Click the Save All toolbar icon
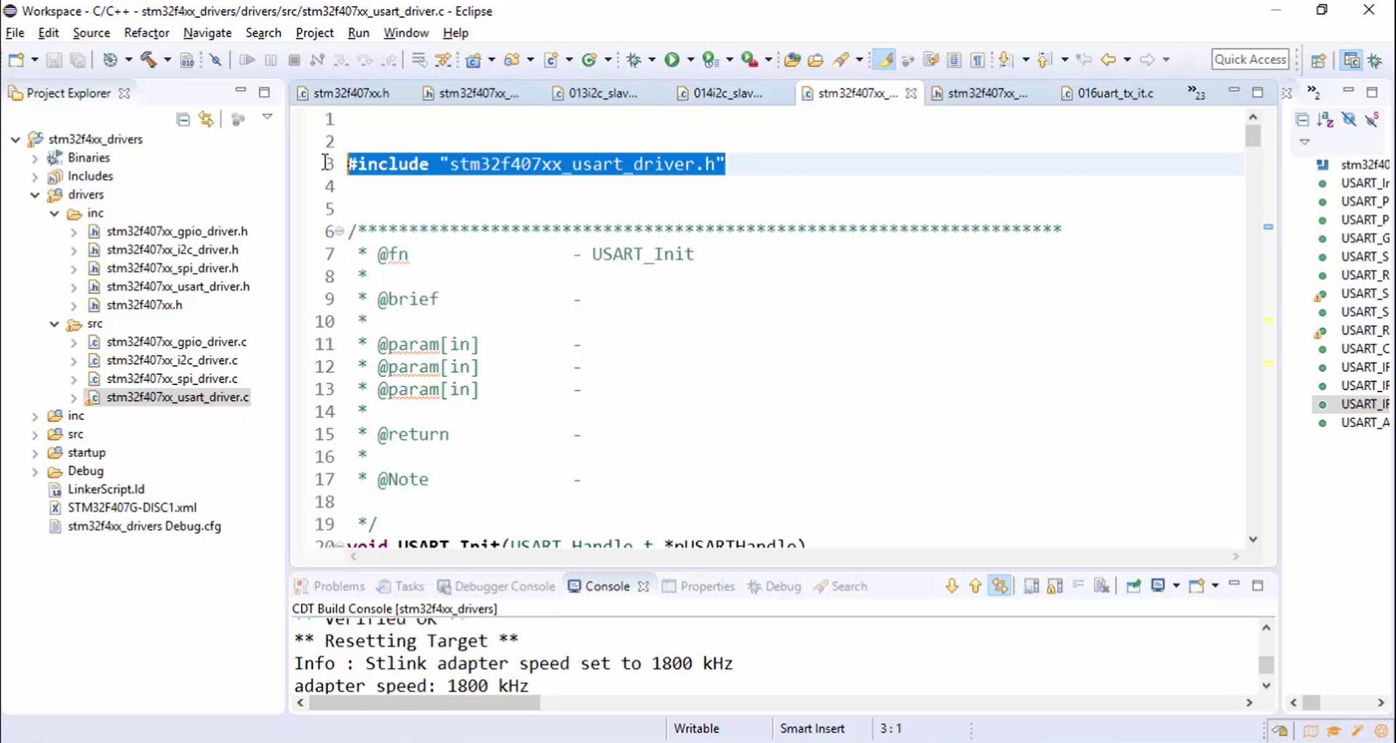The width and height of the screenshot is (1396, 743). coord(78,60)
